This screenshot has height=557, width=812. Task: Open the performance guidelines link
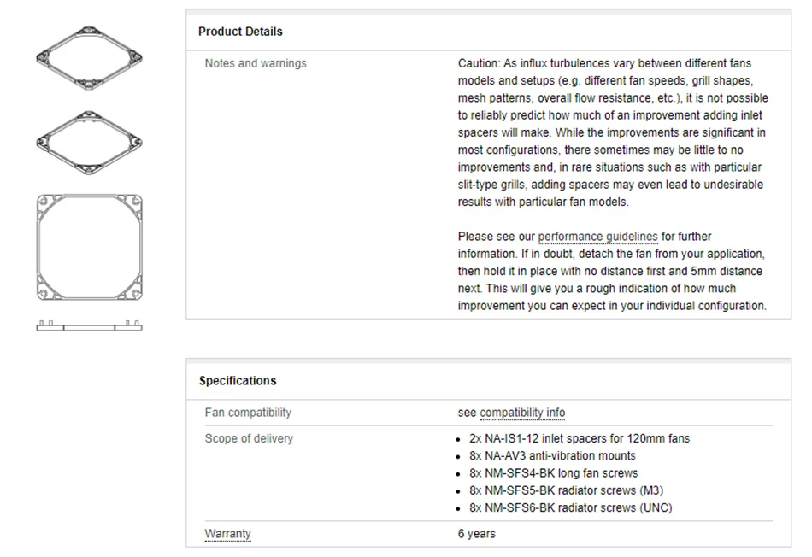point(597,237)
